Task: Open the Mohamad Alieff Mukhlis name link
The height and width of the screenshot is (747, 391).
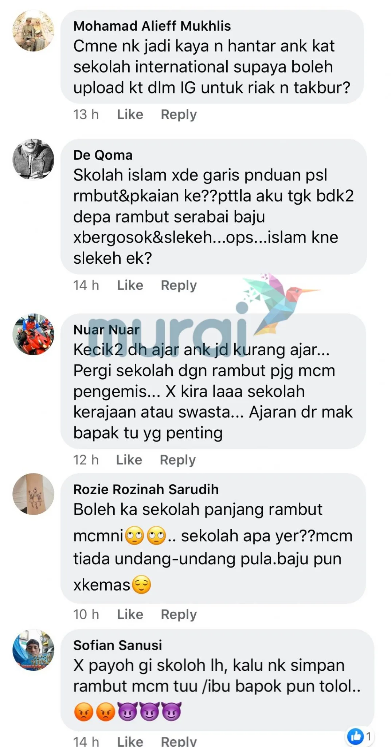Action: coord(152,26)
